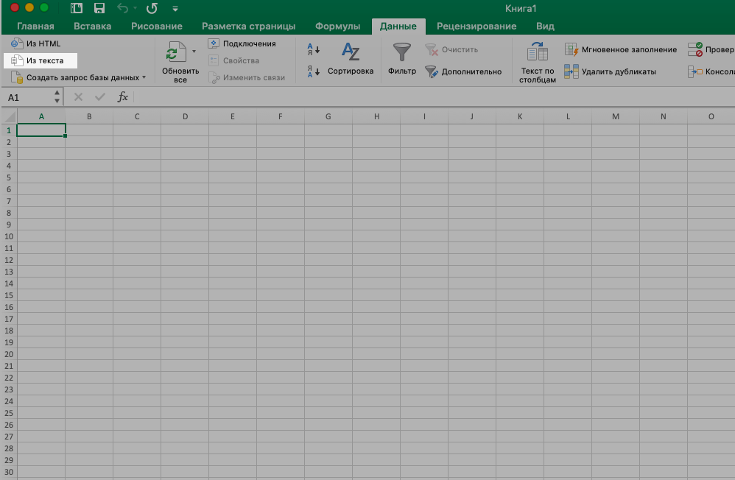The height and width of the screenshot is (480, 735).
Task: Click 'Мгновенное заполнение' flash fill
Action: click(x=621, y=49)
